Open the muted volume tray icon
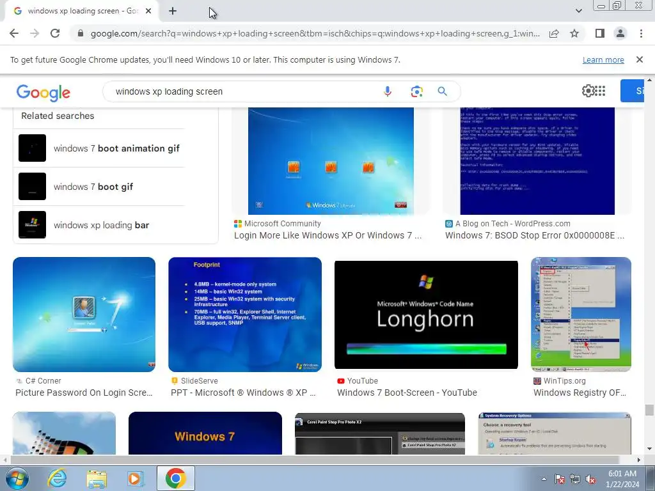The width and height of the screenshot is (655, 491). click(590, 479)
